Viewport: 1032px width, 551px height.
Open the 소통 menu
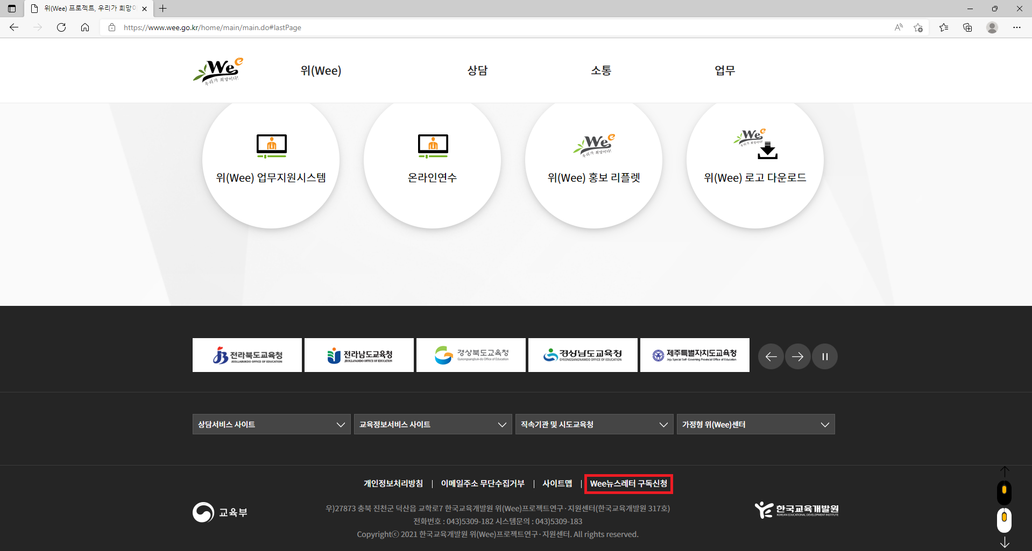click(601, 70)
